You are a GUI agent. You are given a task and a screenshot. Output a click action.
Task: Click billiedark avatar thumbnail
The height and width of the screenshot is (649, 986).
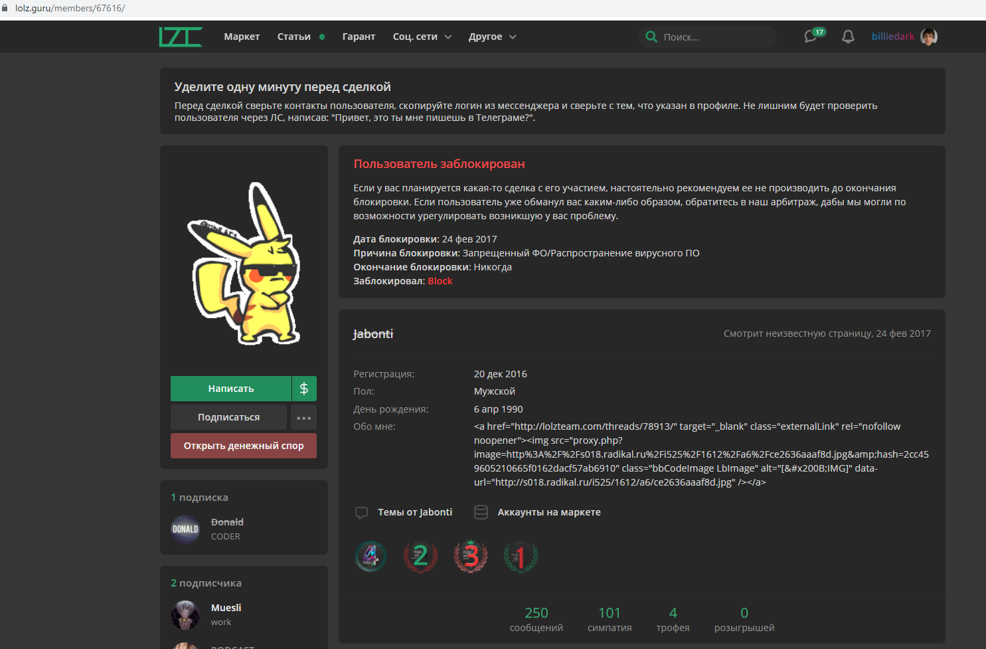click(929, 37)
